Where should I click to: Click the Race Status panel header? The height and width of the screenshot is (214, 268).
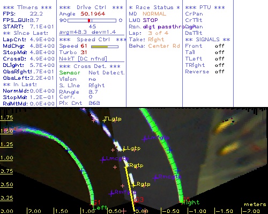(x=154, y=7)
